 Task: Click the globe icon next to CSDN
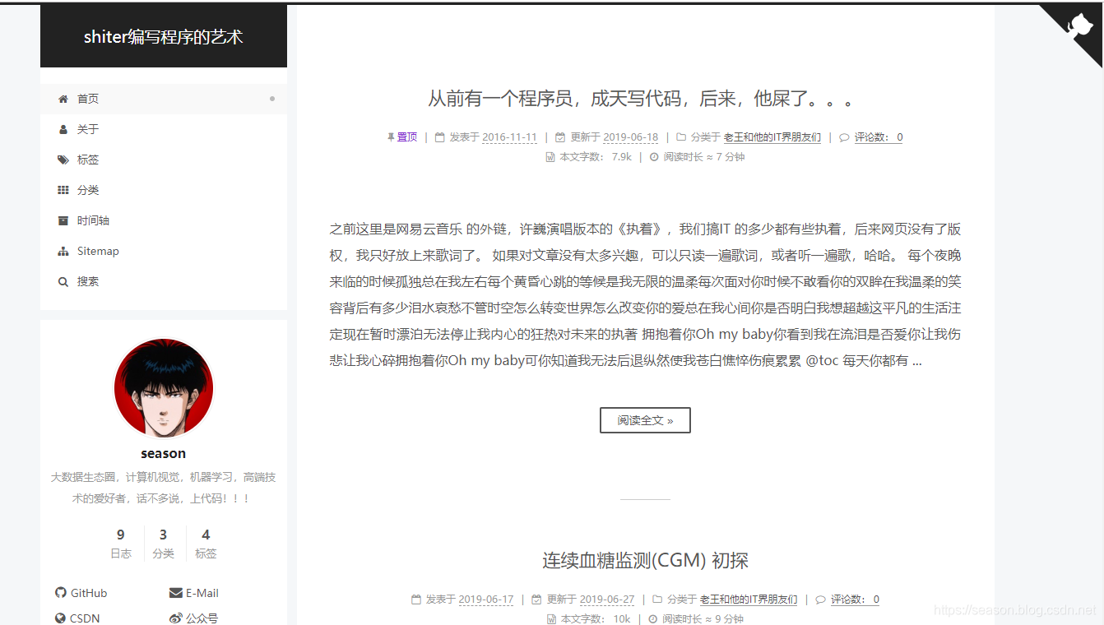[x=60, y=618]
